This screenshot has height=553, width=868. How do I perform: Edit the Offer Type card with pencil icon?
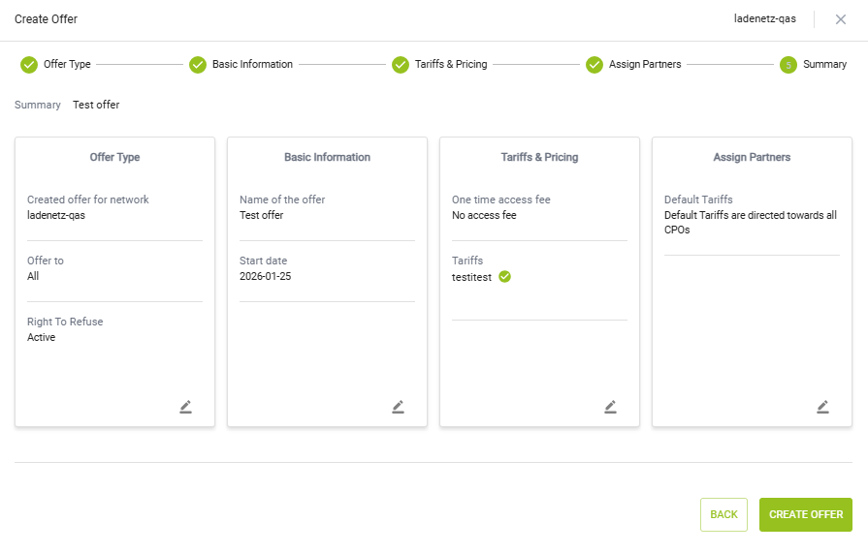point(185,407)
